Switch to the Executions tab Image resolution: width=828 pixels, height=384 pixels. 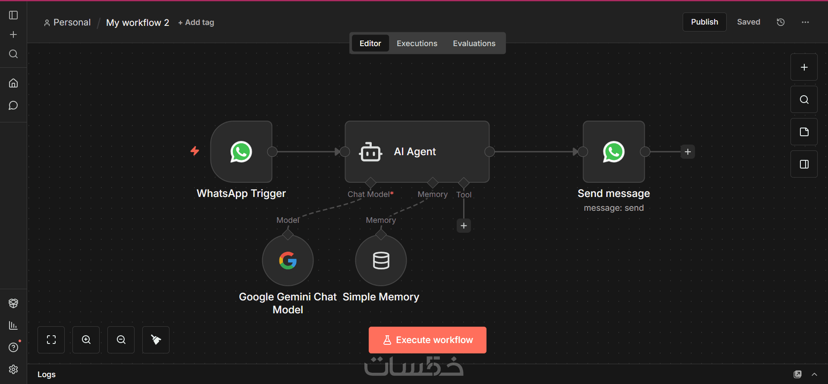pos(417,44)
